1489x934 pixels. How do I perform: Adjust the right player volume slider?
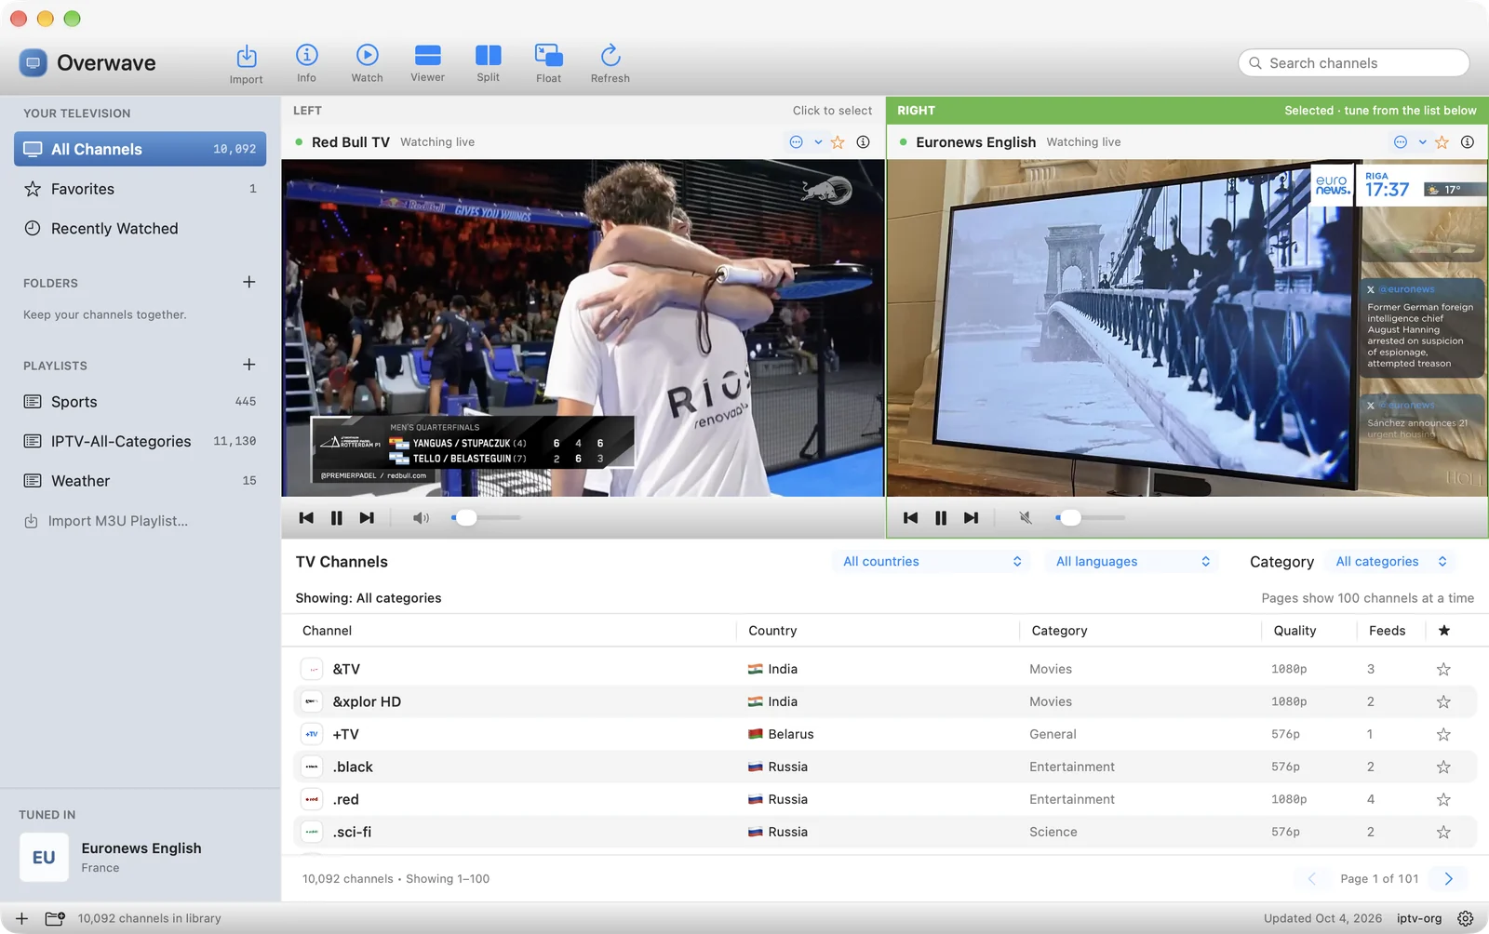click(1090, 517)
